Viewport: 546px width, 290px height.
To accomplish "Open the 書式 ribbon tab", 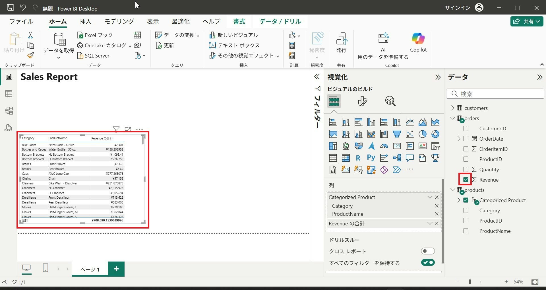I will click(239, 21).
